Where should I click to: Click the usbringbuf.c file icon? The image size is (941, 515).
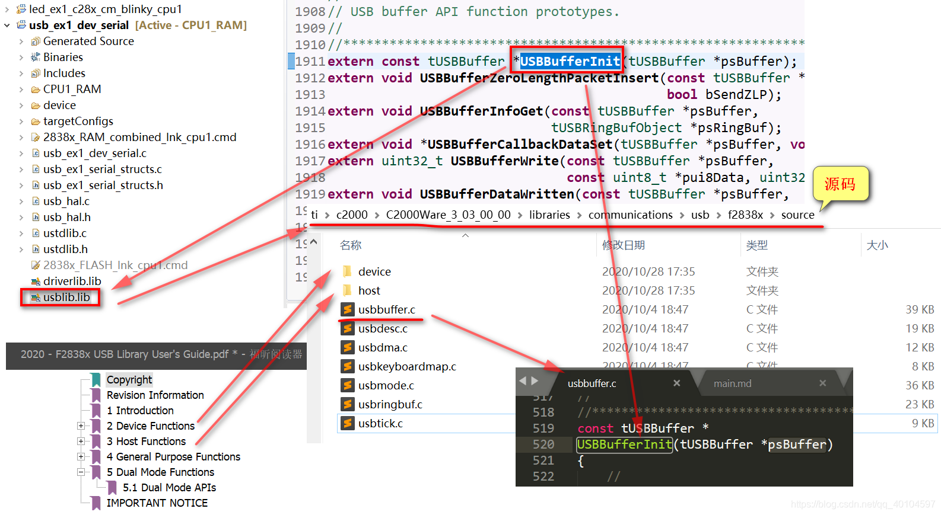click(348, 404)
